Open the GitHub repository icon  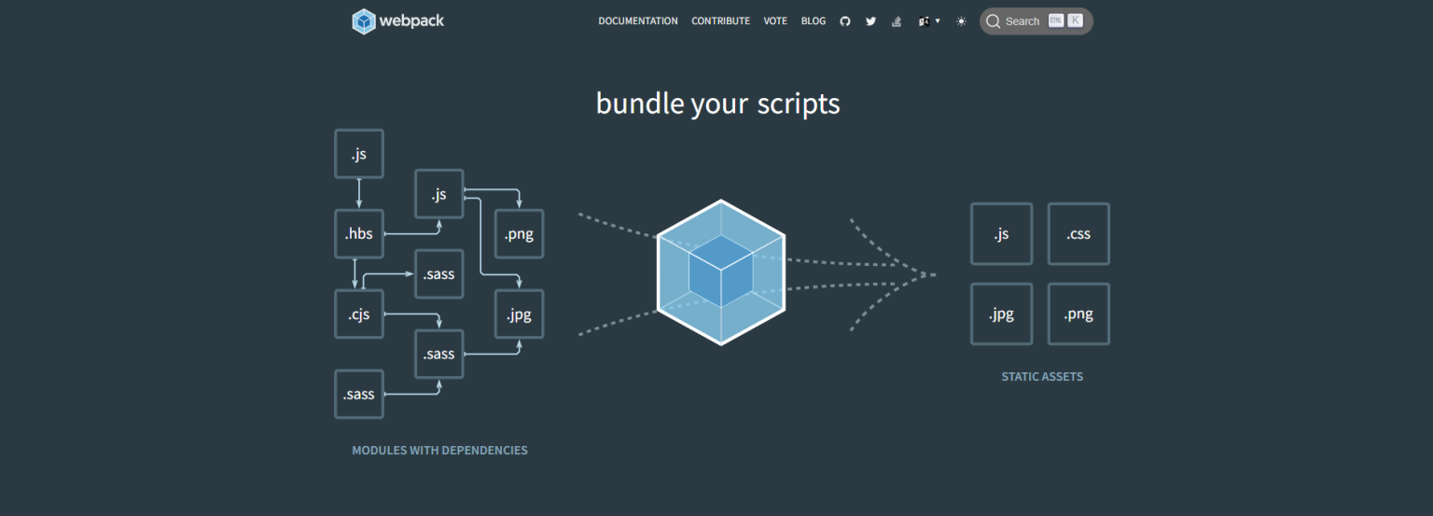[x=845, y=21]
